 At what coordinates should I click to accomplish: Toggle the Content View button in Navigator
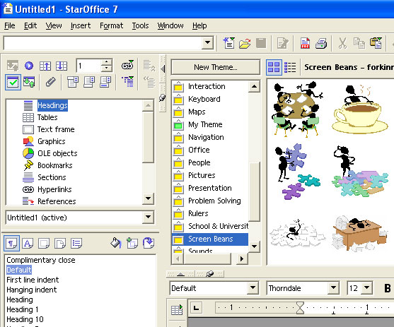tap(13, 82)
